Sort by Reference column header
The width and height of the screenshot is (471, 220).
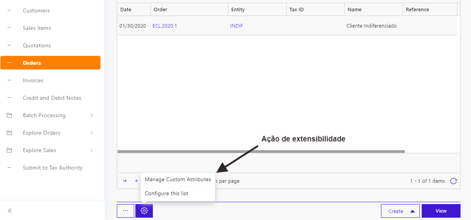click(430, 9)
